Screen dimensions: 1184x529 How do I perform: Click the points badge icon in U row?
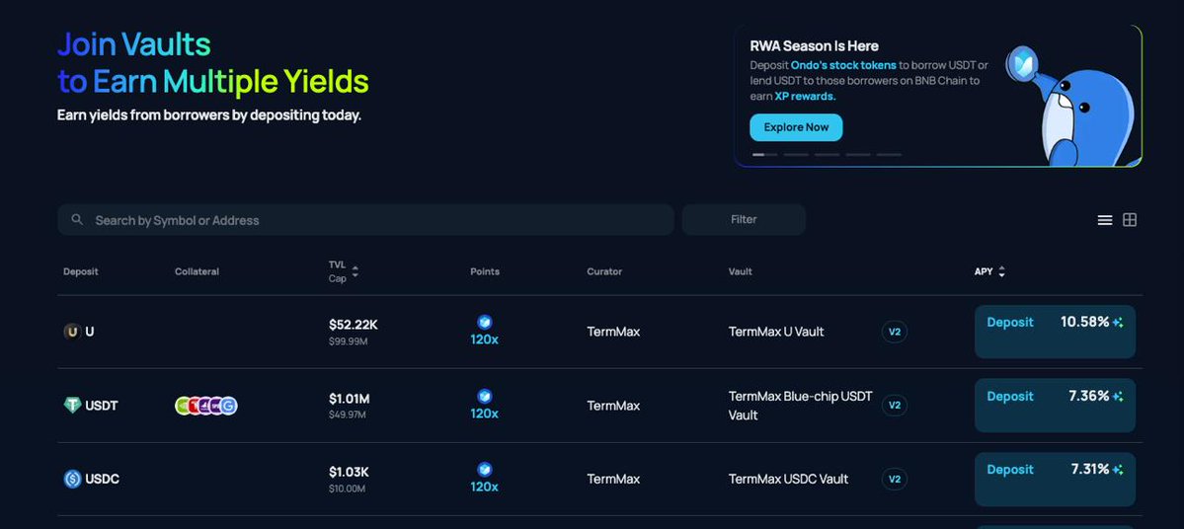pos(484,323)
